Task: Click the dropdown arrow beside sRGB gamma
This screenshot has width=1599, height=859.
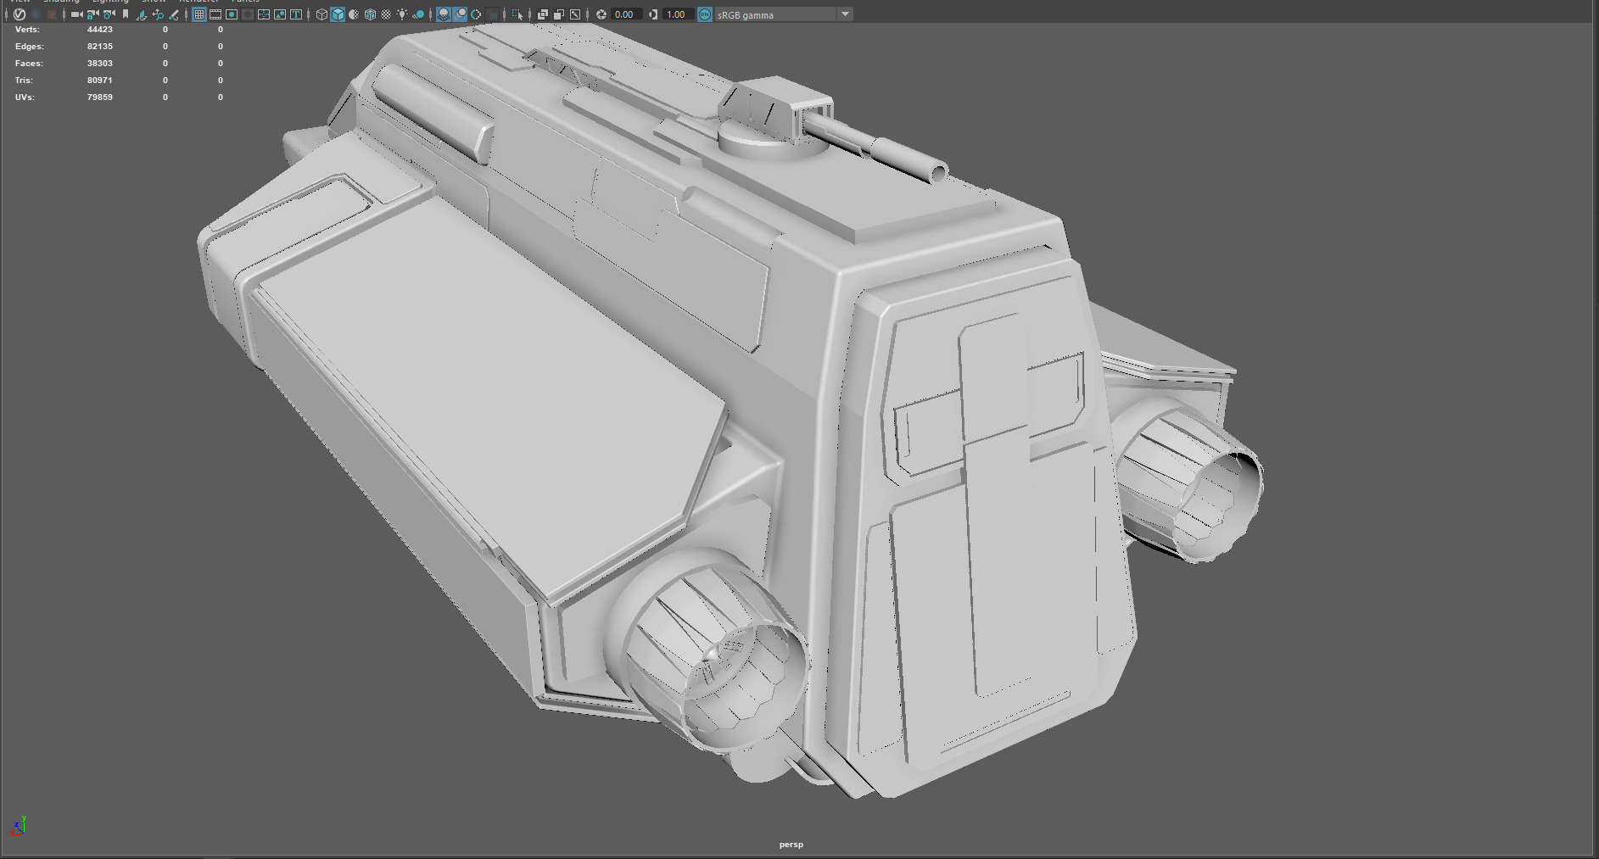Action: [x=845, y=14]
